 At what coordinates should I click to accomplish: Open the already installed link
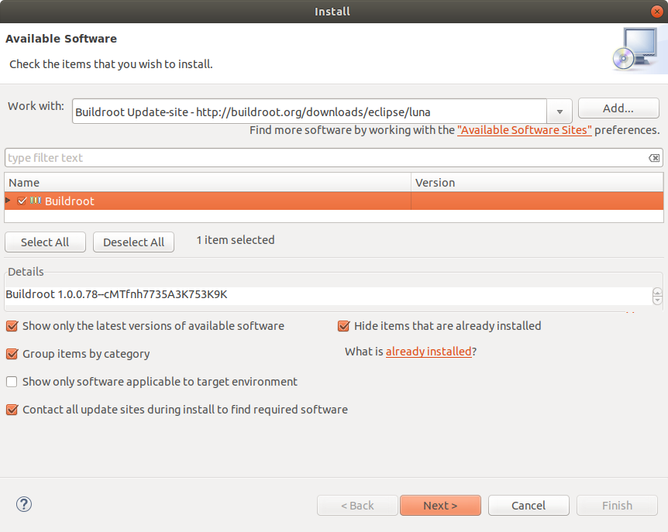click(429, 352)
